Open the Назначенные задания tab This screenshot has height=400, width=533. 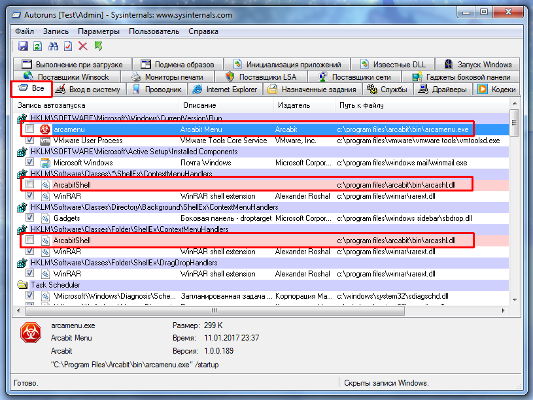click(x=312, y=90)
